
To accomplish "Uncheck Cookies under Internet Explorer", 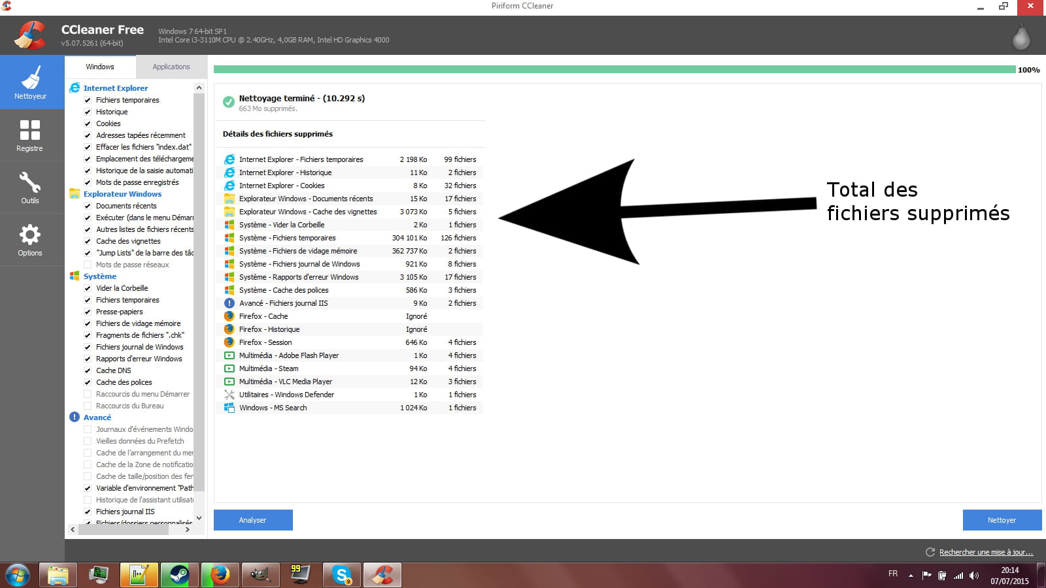I will [88, 123].
